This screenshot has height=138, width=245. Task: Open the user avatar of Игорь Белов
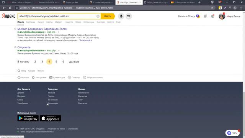pyautogui.click(x=222, y=16)
